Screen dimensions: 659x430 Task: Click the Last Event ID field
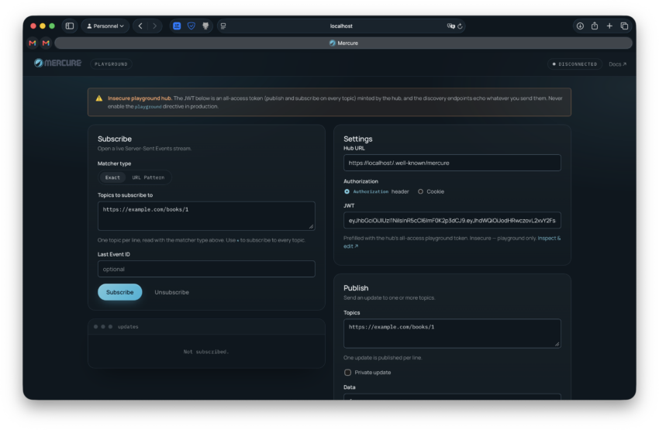click(x=206, y=269)
